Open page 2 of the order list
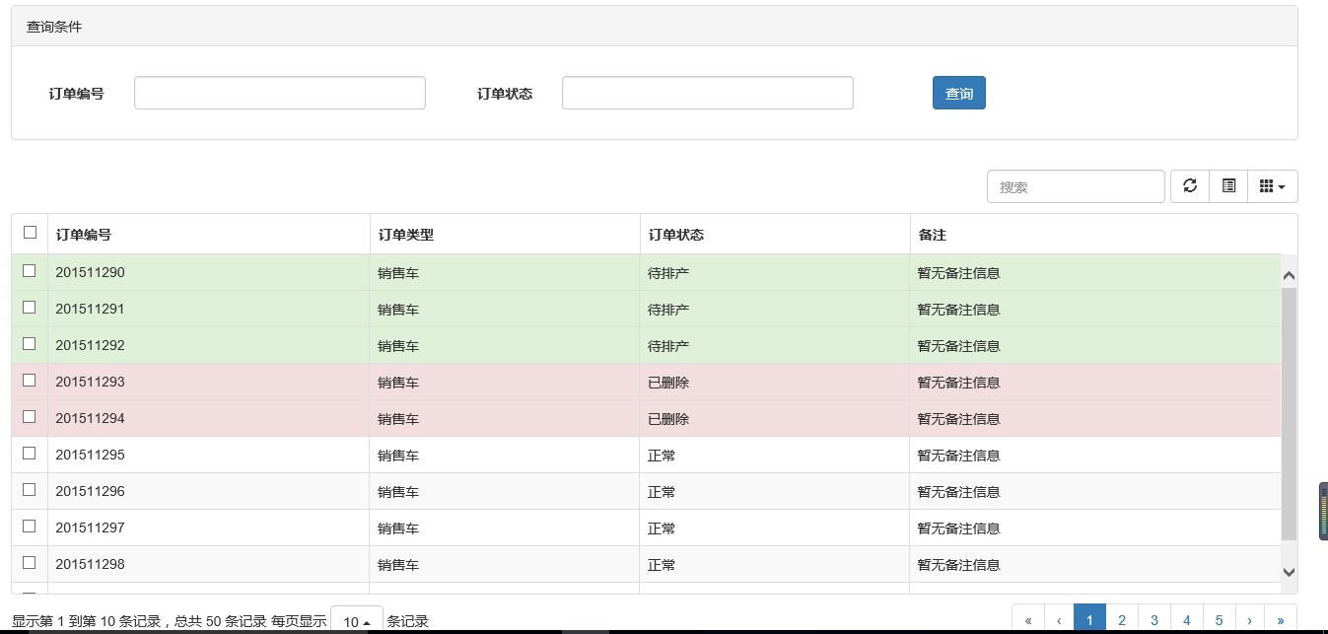The image size is (1328, 634). point(1122,619)
